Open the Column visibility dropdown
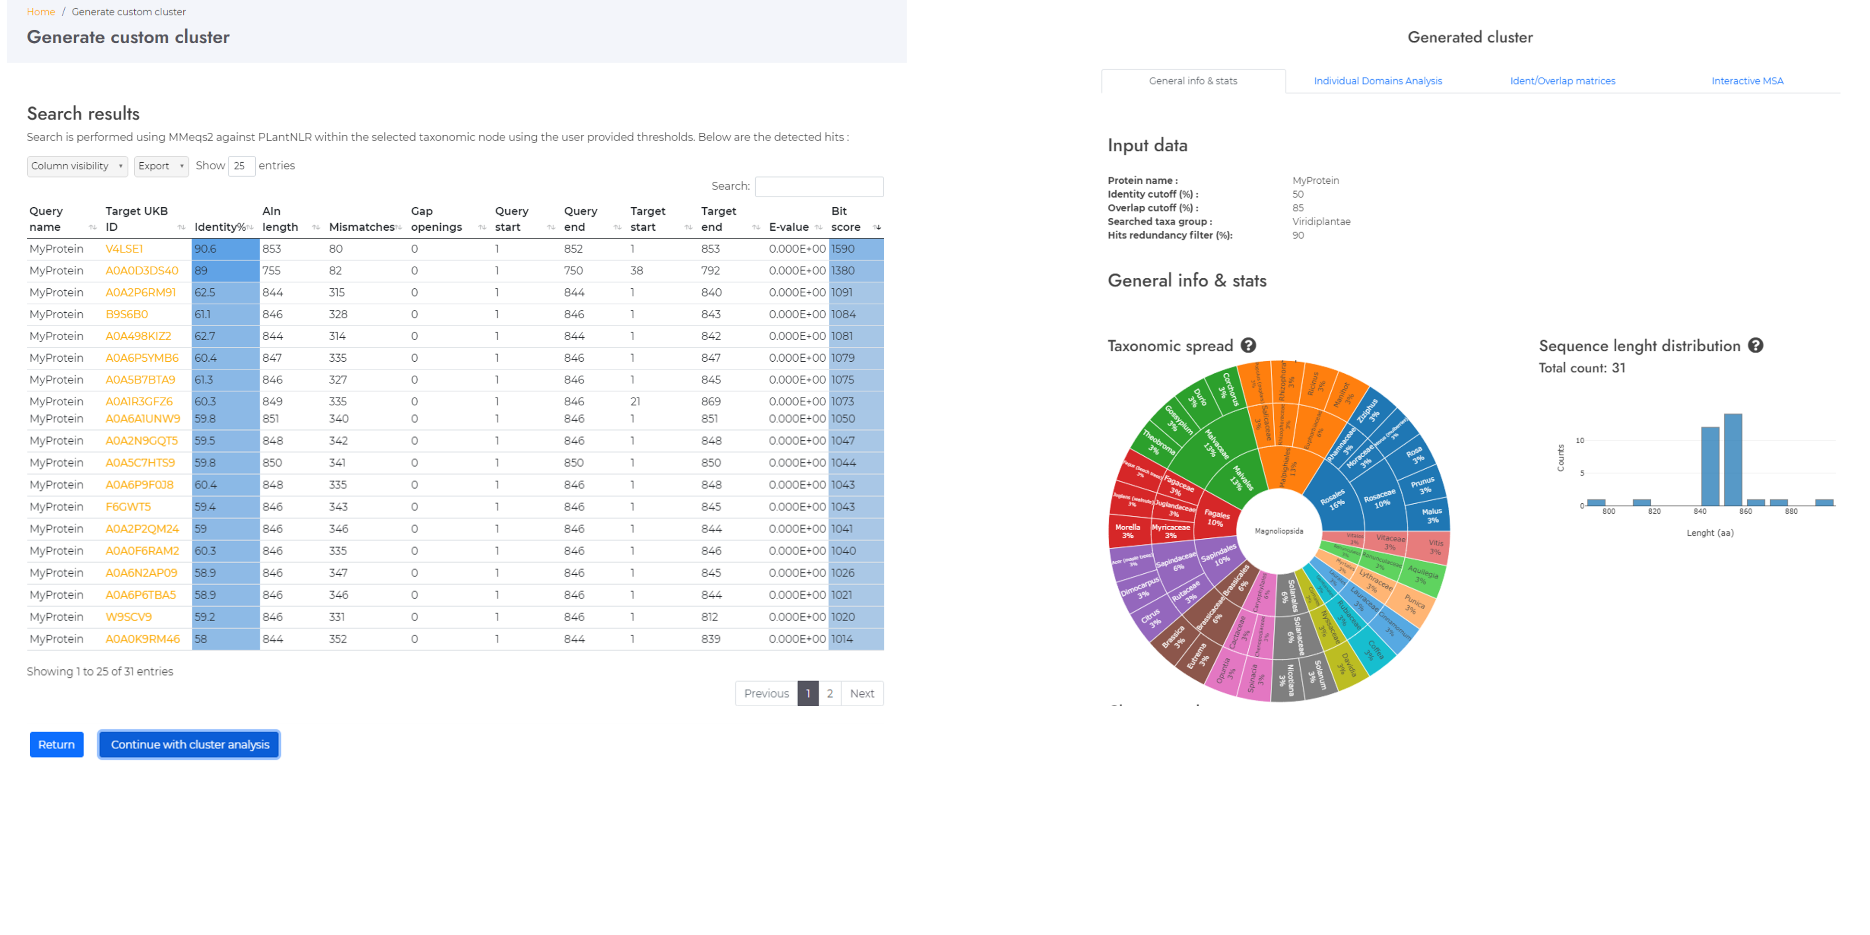 (x=77, y=166)
